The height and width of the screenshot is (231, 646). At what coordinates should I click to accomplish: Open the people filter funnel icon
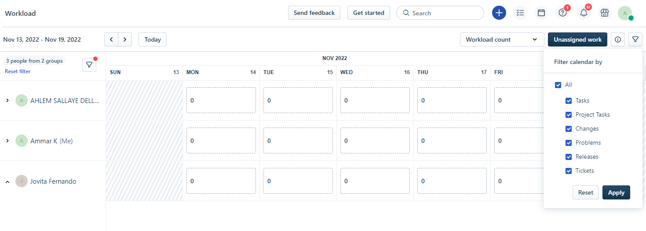tap(89, 65)
